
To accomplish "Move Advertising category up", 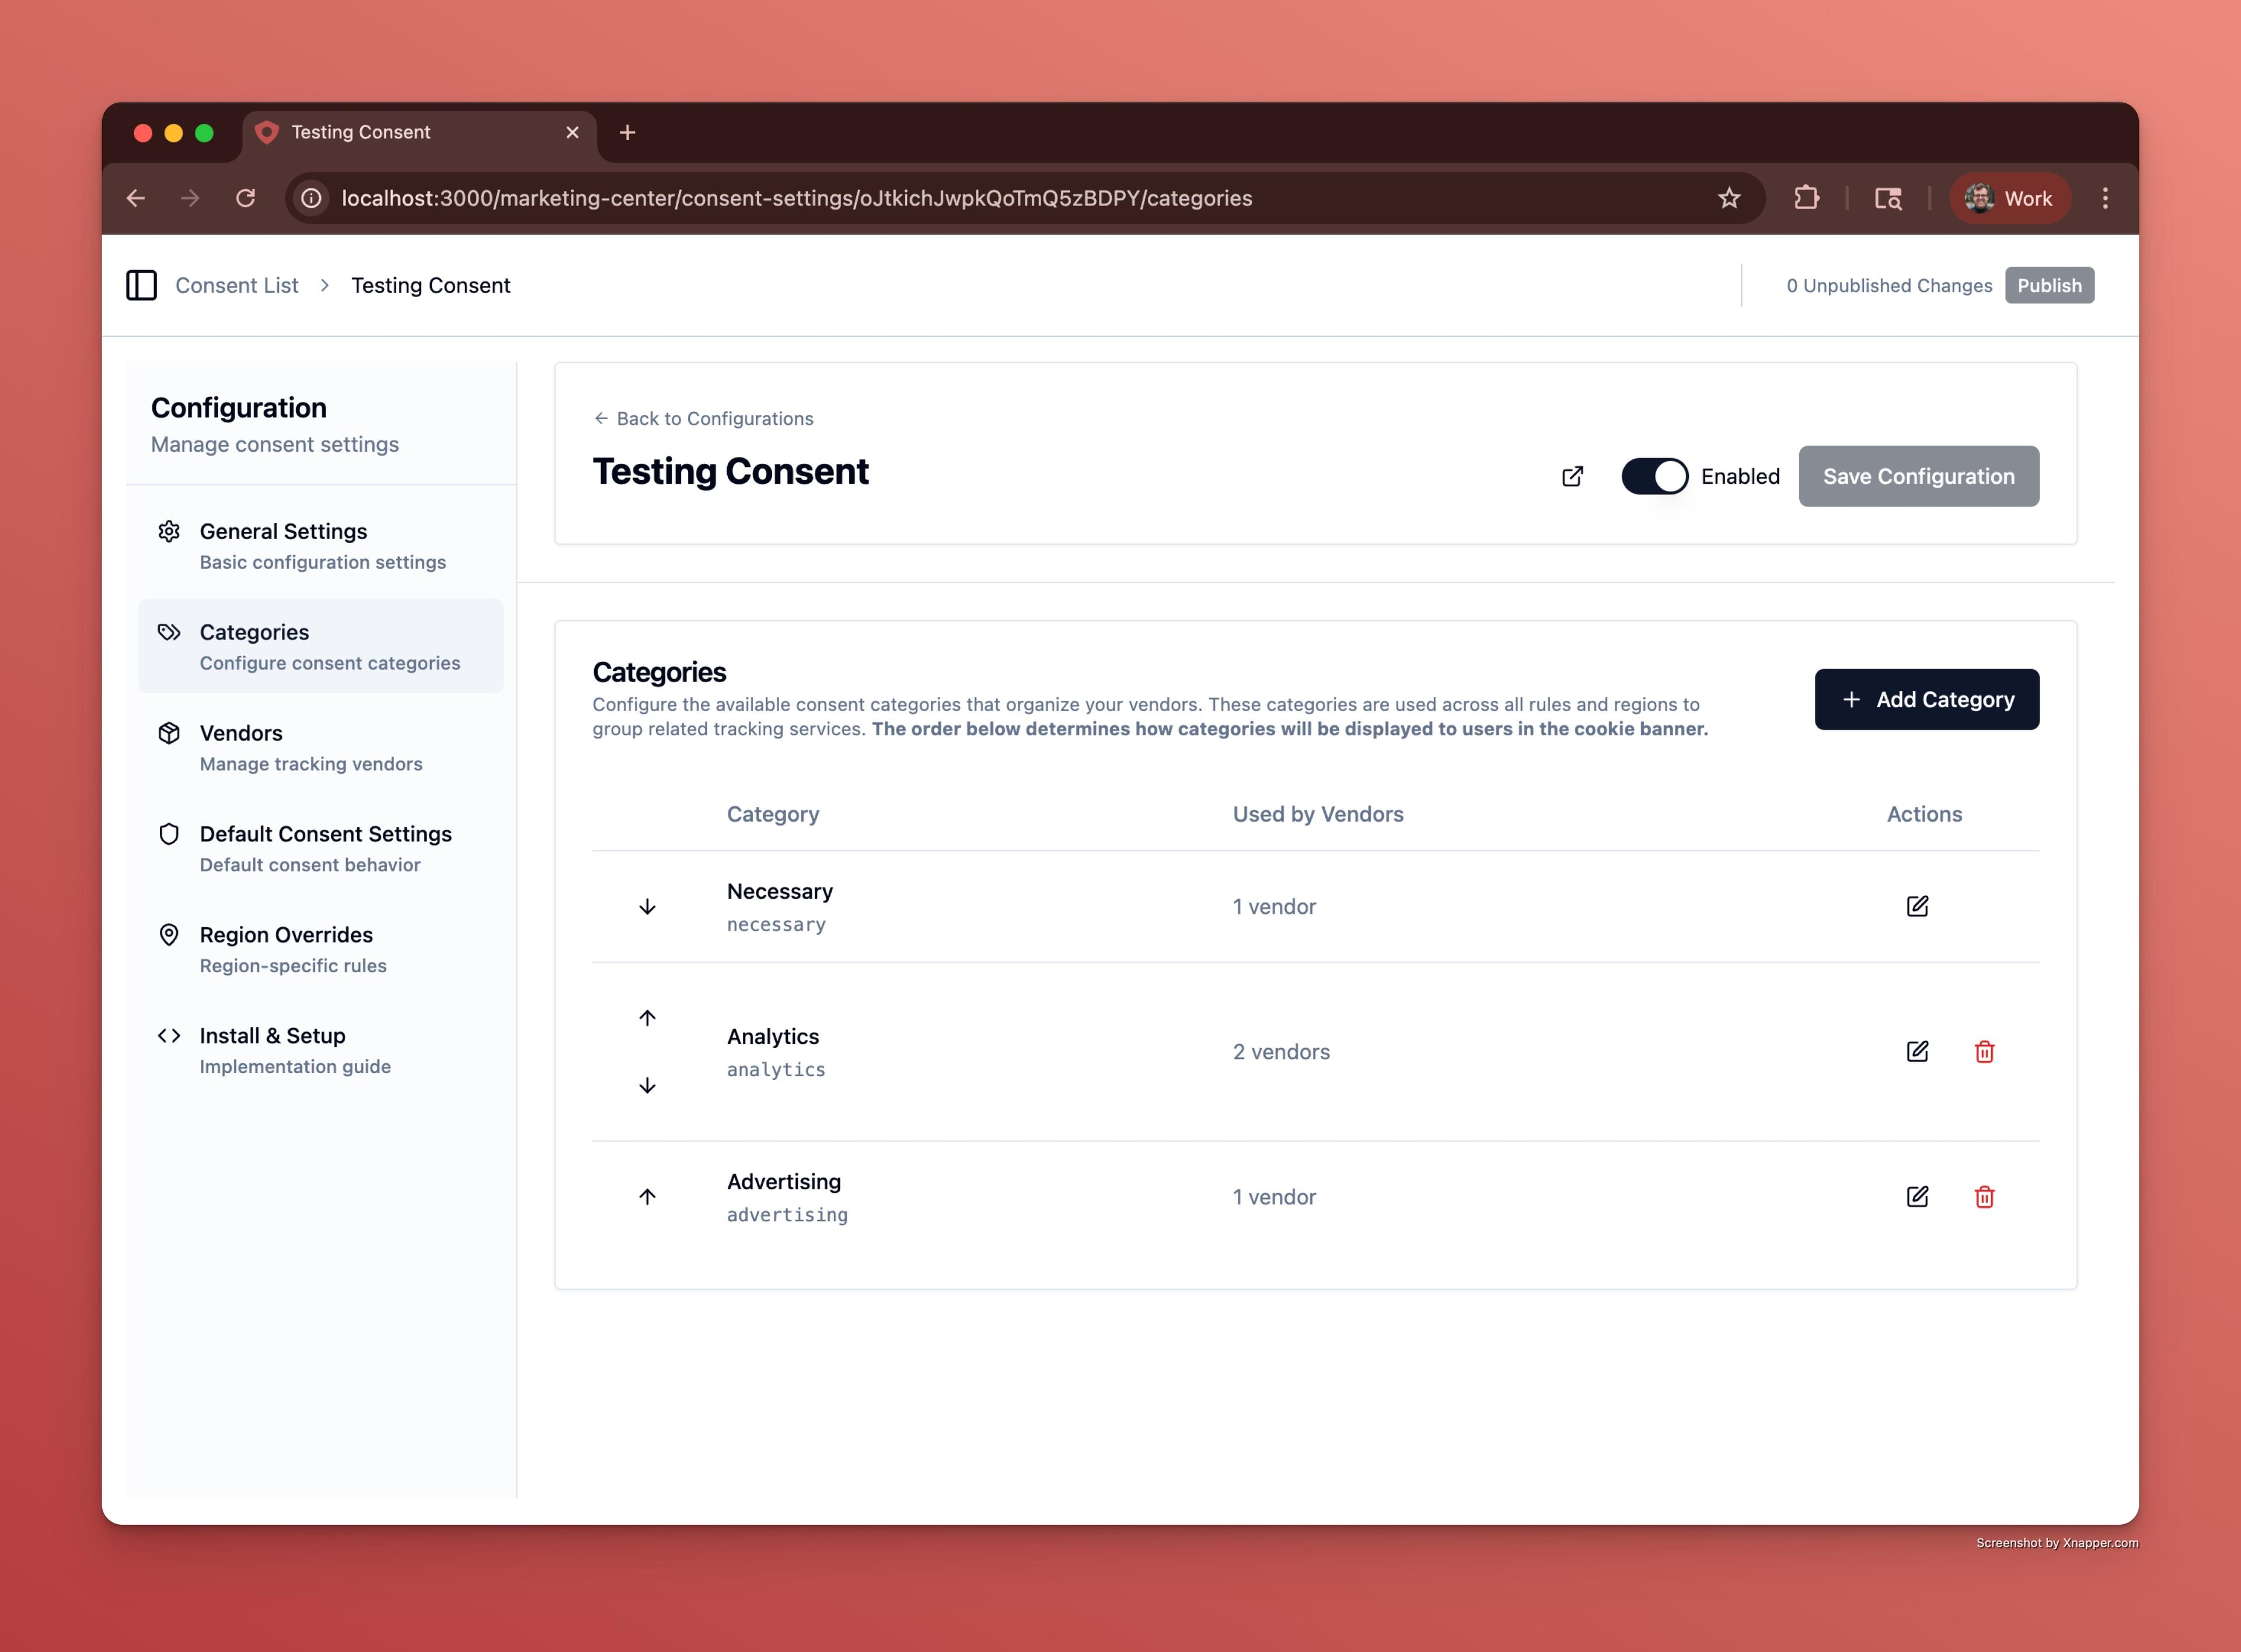I will pos(647,1197).
